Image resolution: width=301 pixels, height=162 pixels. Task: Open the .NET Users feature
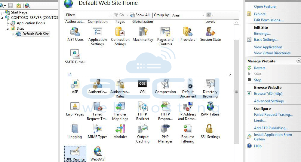(75, 34)
